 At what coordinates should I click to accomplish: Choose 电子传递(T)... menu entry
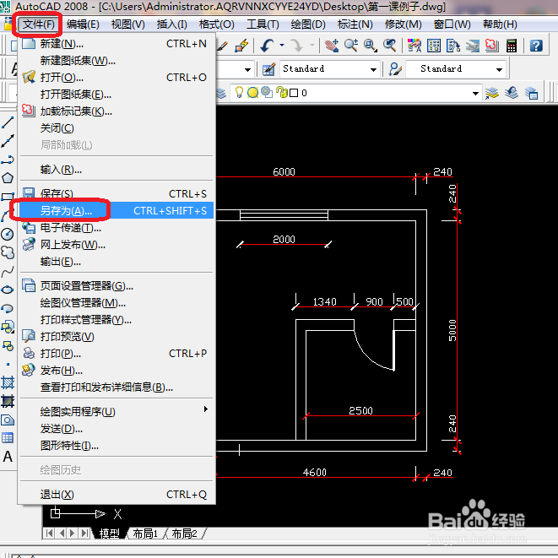click(116, 228)
